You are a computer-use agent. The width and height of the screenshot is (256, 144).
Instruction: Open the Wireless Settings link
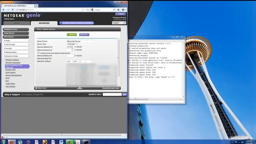[12, 60]
